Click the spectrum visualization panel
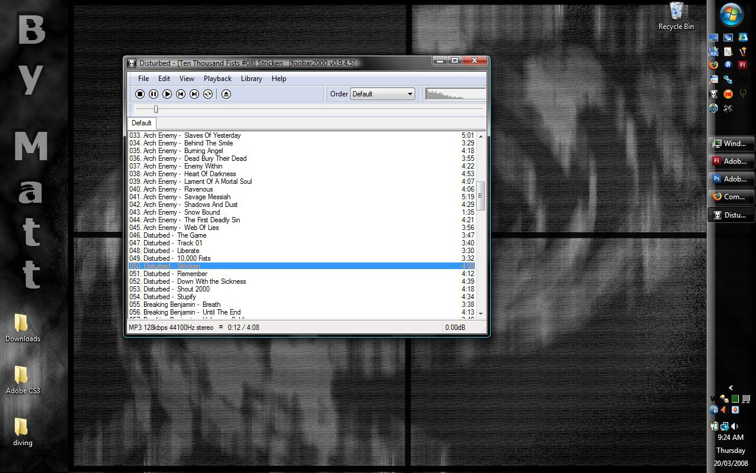 pos(455,94)
